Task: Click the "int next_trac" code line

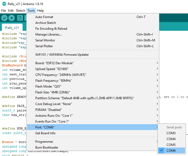Action: [x=14, y=74]
